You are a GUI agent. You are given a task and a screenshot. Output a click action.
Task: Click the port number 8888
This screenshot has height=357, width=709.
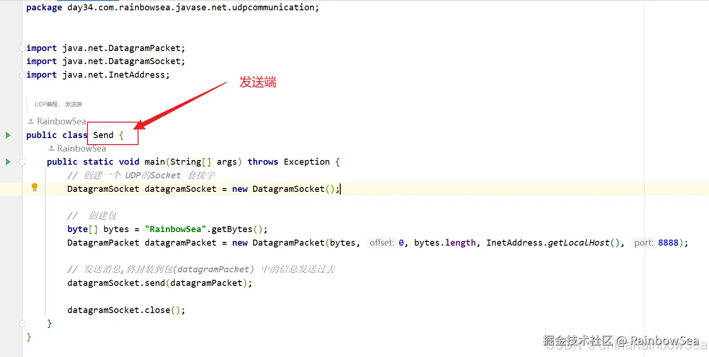[x=668, y=243]
